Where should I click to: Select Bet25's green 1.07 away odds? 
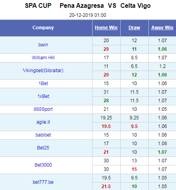pyautogui.click(x=162, y=152)
